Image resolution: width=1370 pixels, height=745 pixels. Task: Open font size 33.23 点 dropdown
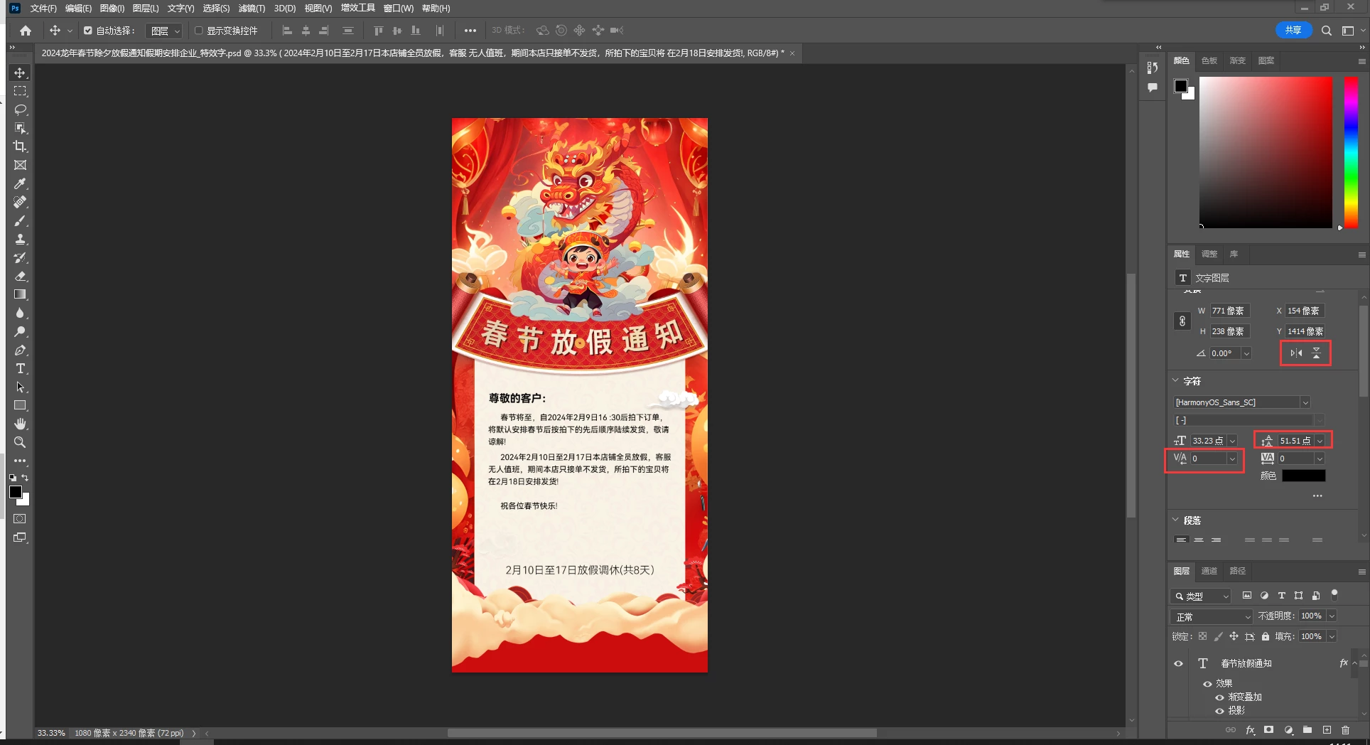tap(1232, 441)
